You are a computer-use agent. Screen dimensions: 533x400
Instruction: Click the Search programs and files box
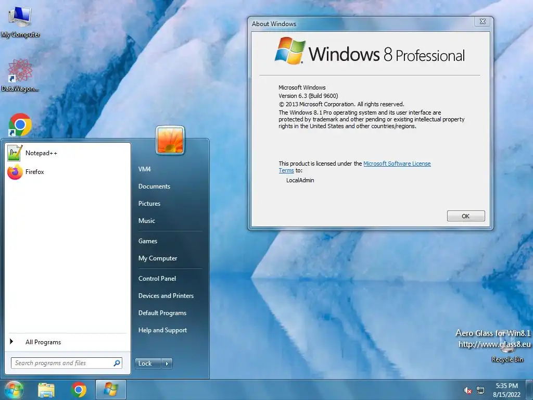click(x=66, y=363)
